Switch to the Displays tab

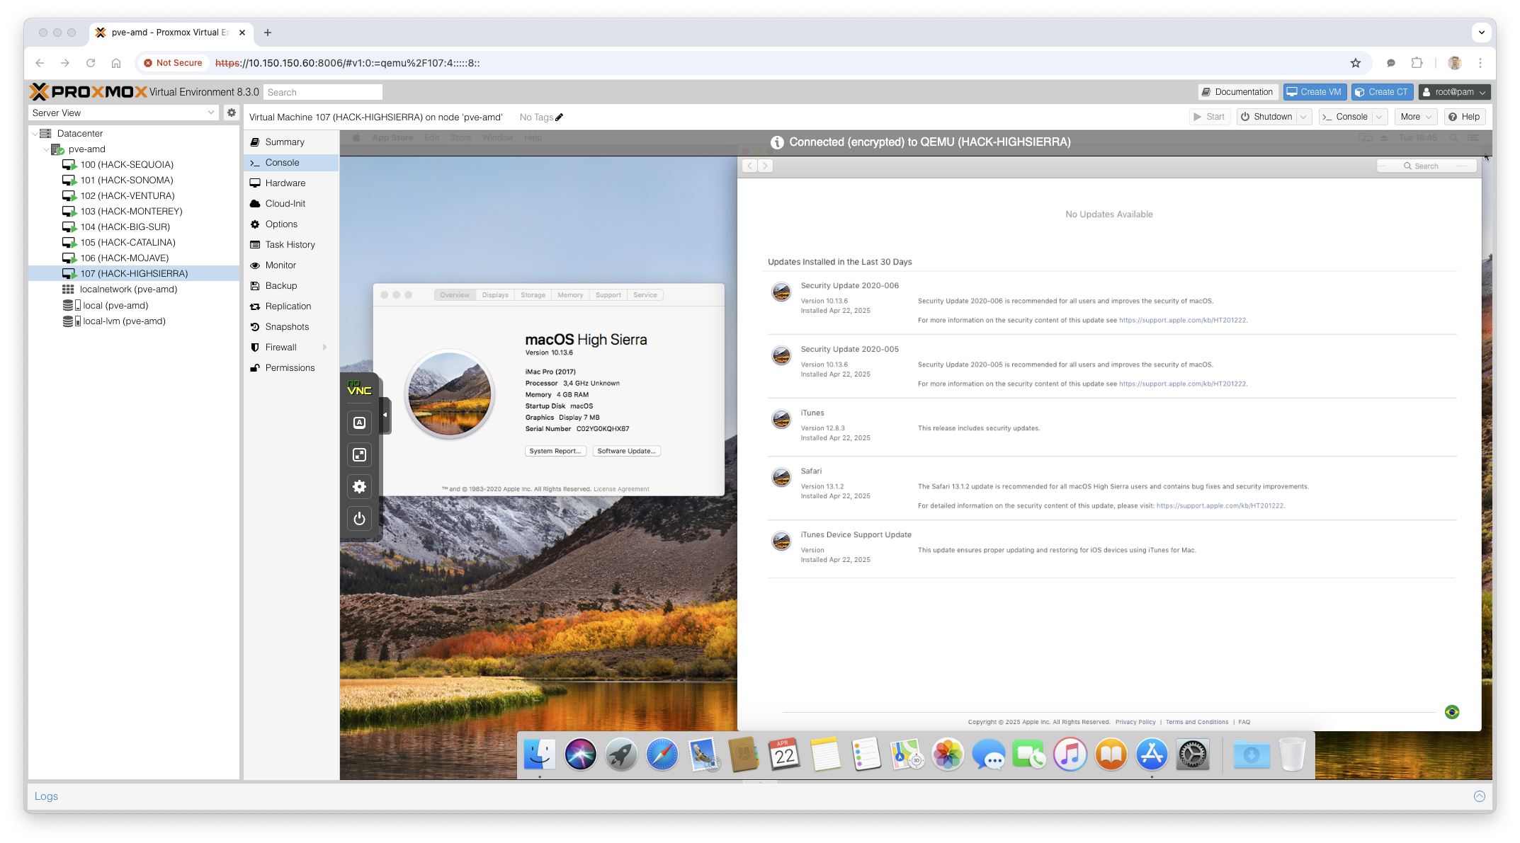pos(495,295)
